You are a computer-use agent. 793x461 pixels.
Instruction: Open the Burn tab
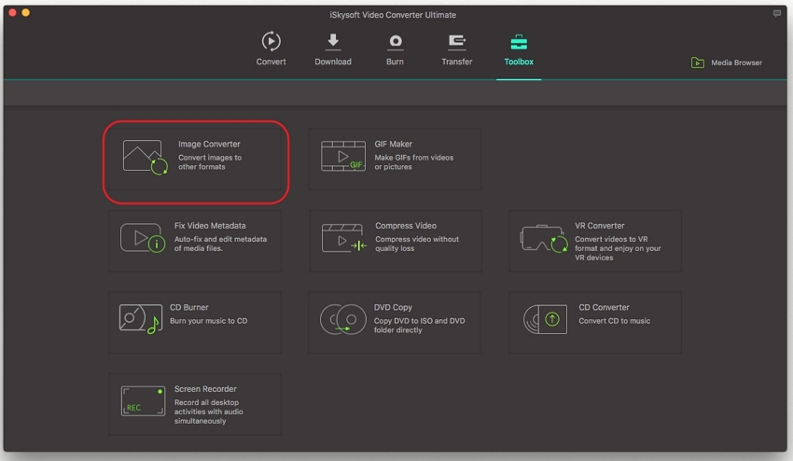pos(396,49)
